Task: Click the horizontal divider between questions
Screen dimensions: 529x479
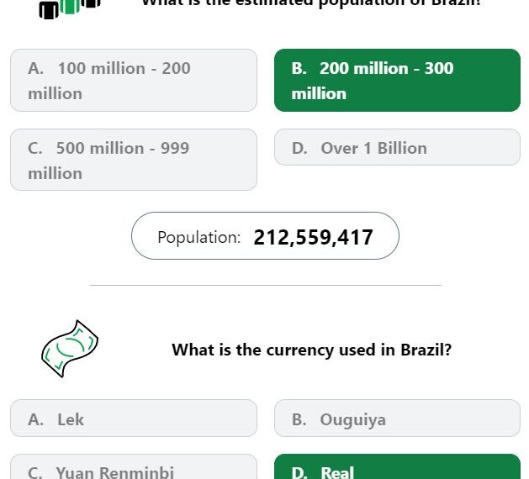Action: point(266,285)
